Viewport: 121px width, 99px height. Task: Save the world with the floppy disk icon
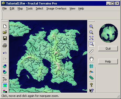pyautogui.click(x=5, y=38)
